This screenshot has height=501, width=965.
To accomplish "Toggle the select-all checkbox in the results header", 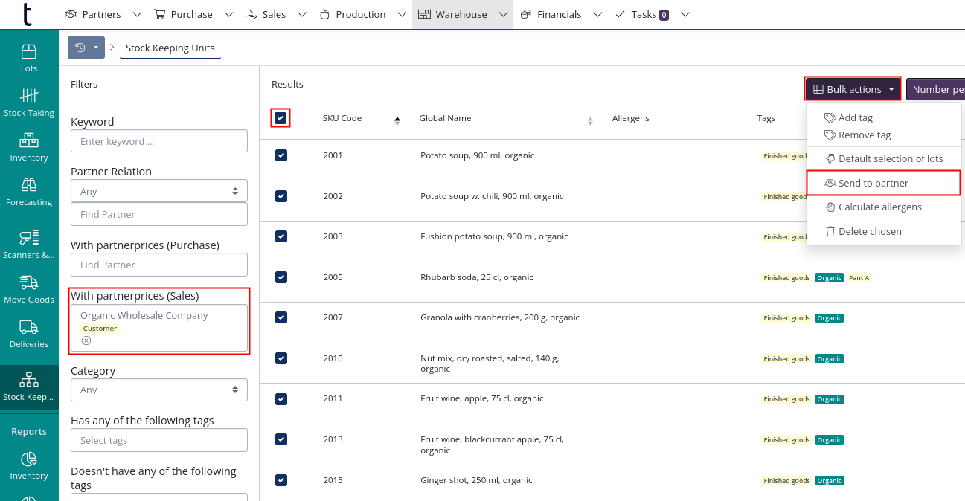I will click(x=281, y=117).
